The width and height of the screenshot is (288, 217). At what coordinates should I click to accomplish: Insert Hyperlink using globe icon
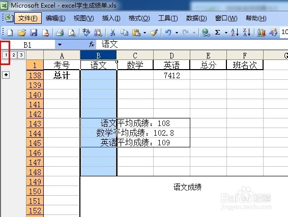point(206,33)
